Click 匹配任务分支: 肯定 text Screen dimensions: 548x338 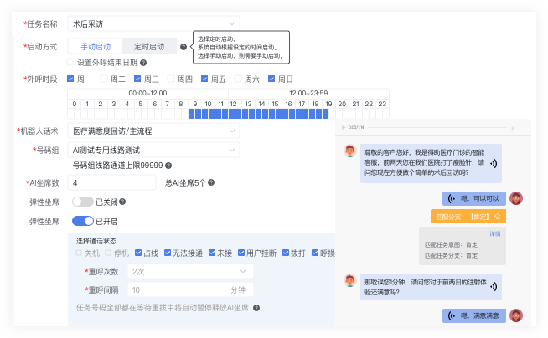coord(451,256)
